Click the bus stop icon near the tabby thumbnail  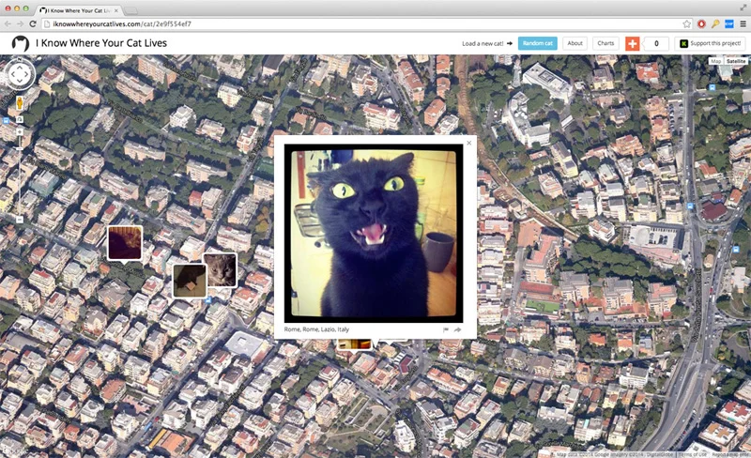click(x=208, y=300)
